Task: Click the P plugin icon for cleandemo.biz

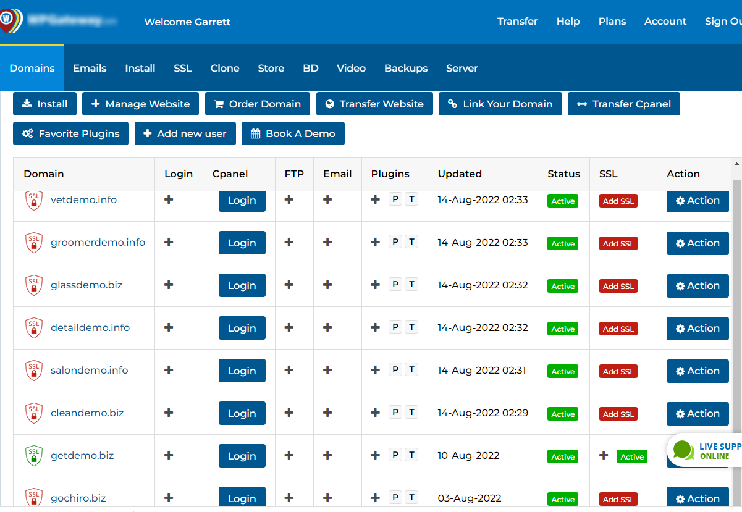Action: [x=395, y=412]
